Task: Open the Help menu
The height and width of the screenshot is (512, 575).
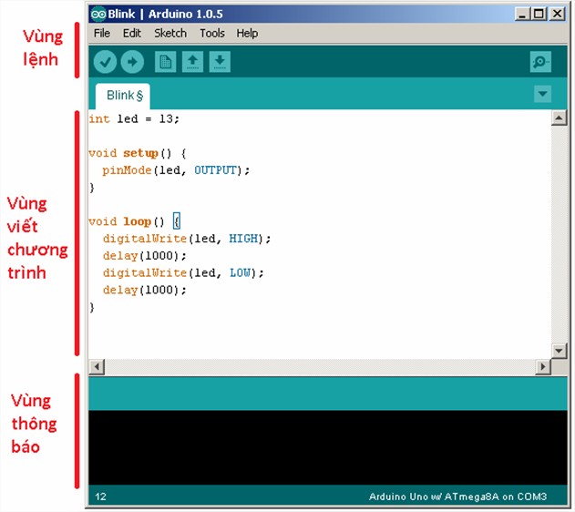Action: [x=247, y=34]
